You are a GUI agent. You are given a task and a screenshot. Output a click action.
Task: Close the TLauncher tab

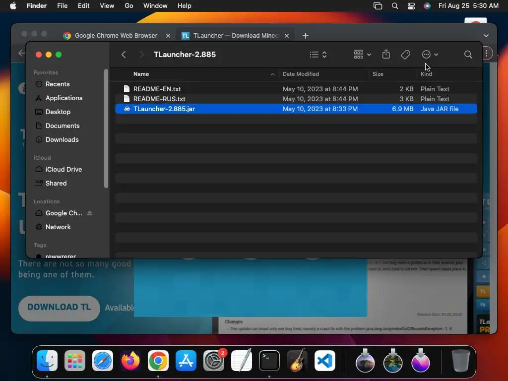click(x=286, y=36)
